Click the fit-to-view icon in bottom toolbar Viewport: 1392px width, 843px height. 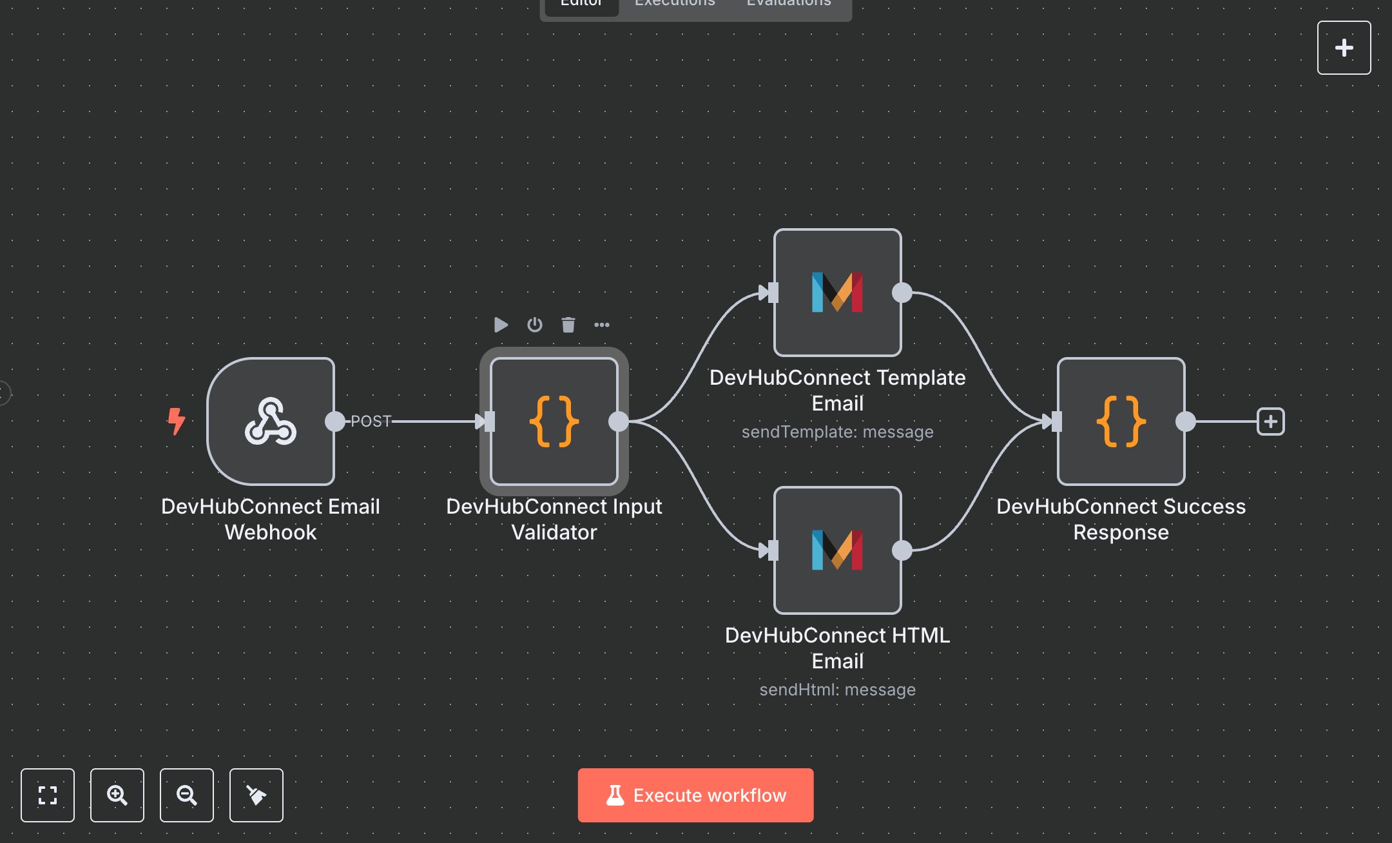48,795
